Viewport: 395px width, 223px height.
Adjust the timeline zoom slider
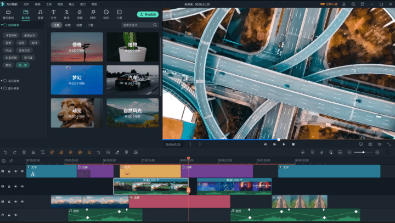pyautogui.click(x=363, y=152)
